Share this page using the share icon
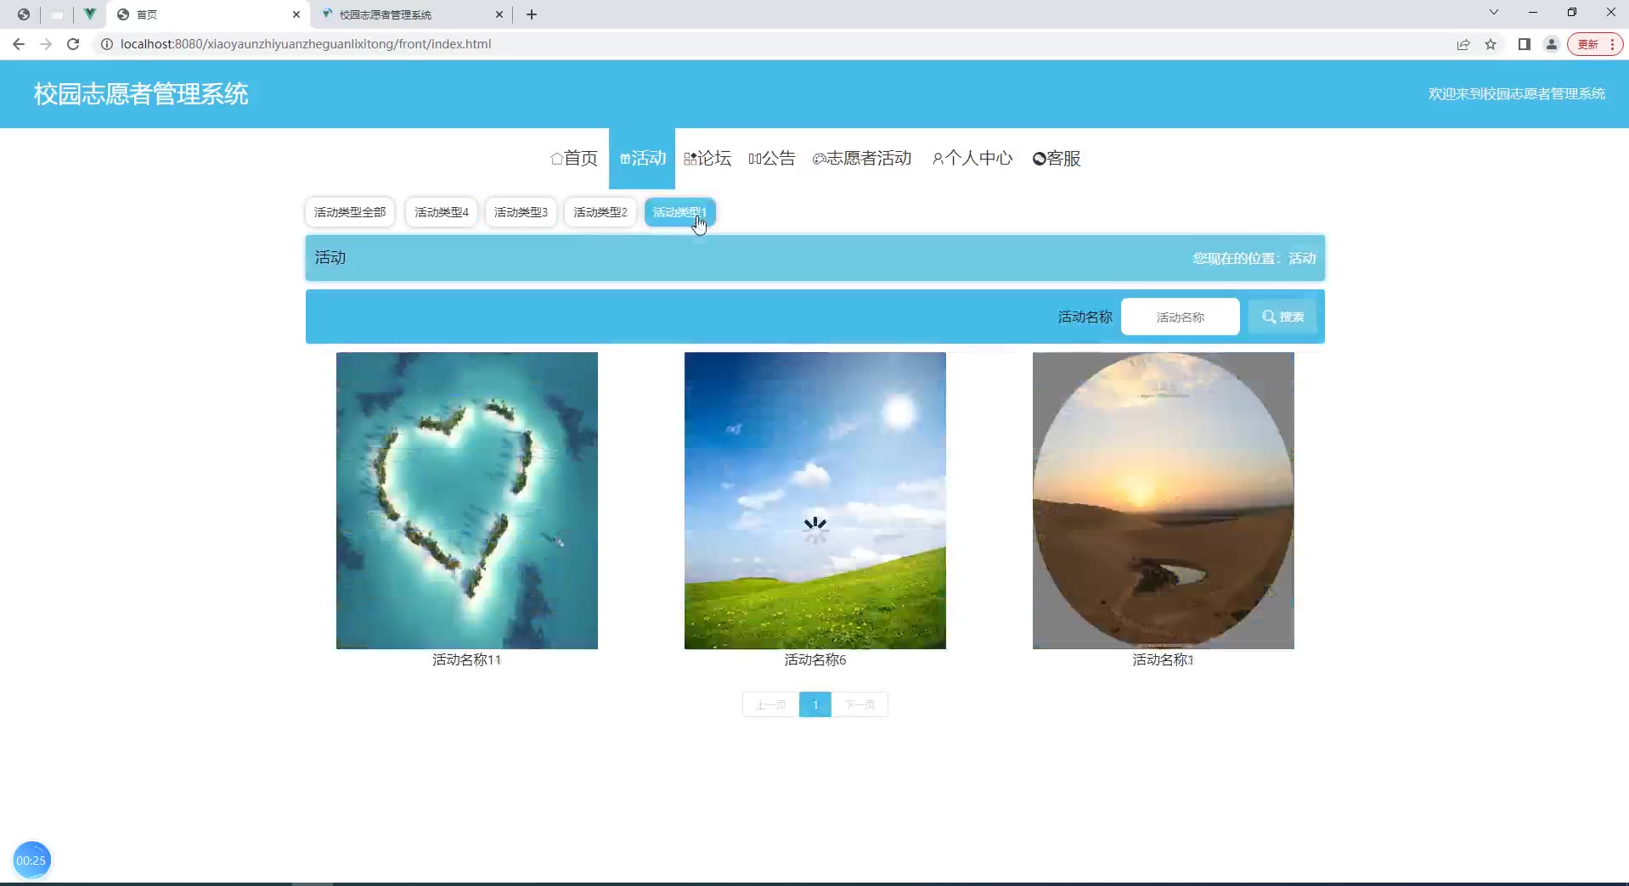1629x886 pixels. [1463, 44]
